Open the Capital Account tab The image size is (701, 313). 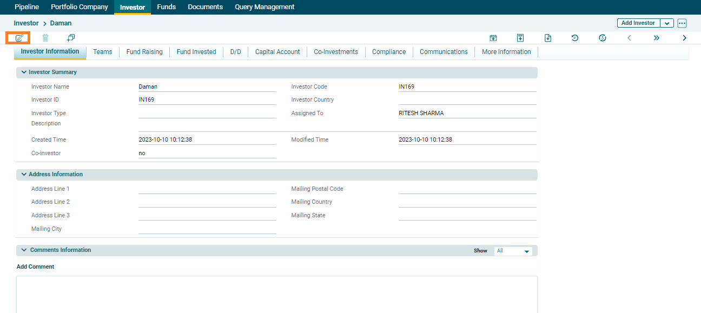coord(277,52)
